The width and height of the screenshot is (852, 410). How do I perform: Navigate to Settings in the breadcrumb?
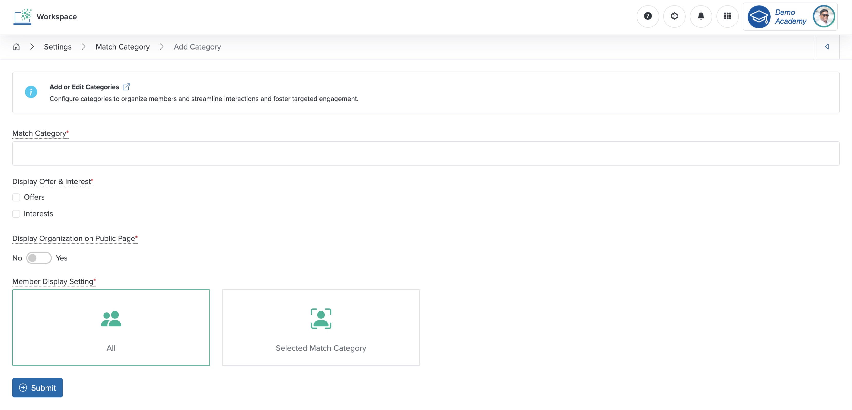coord(57,47)
